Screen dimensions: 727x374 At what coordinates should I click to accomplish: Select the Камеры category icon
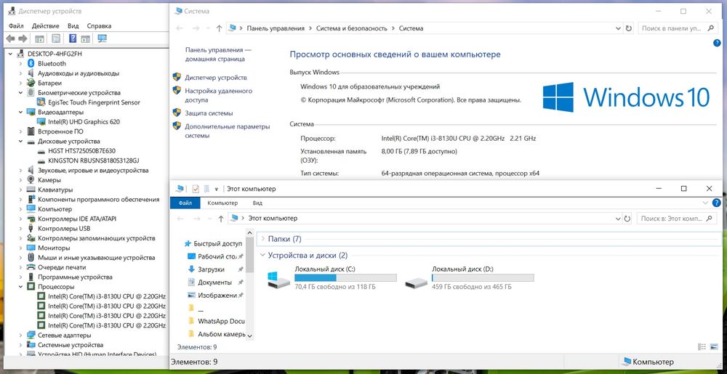point(31,179)
